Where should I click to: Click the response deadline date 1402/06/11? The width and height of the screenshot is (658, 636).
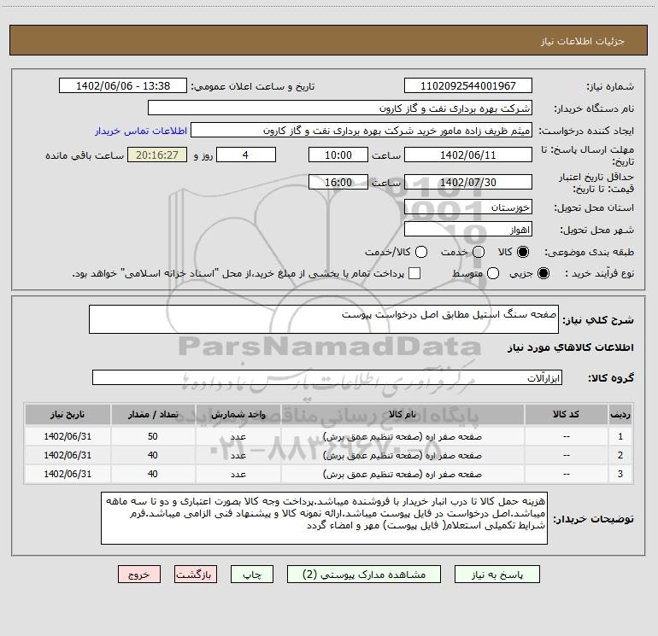coord(468,155)
